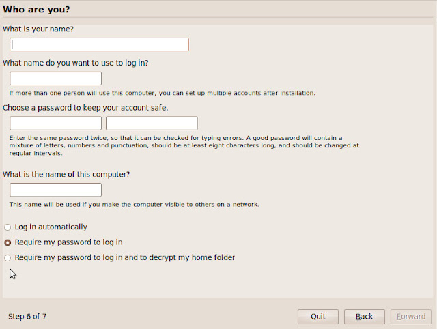Screen dimensions: 437x329
Task: Click the network visibility hint text
Action: tap(134, 205)
